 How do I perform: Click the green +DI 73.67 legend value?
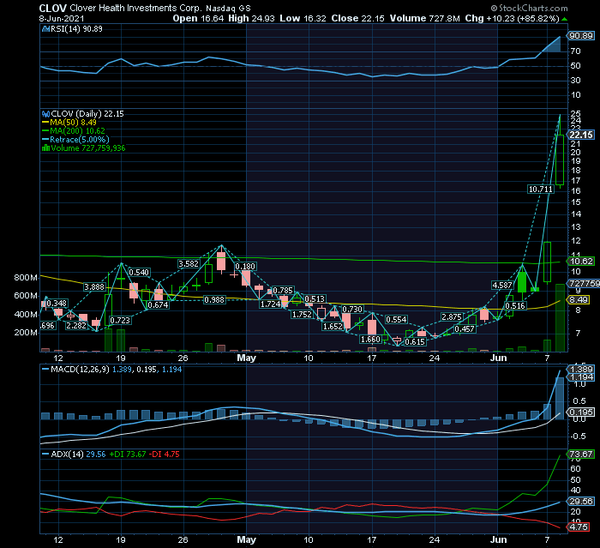128,455
